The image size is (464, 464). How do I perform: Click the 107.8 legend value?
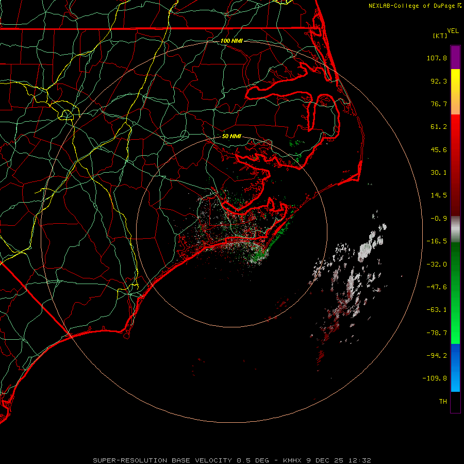pyautogui.click(x=437, y=58)
